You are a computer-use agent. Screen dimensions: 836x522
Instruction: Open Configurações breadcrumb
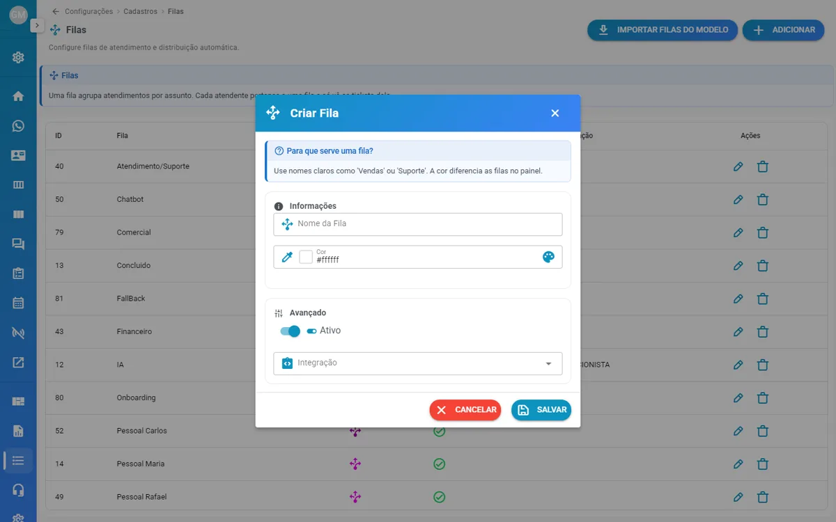click(x=88, y=11)
